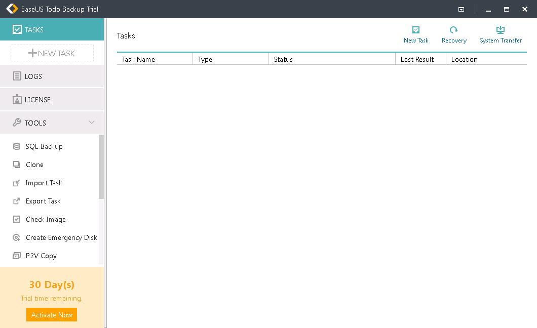
Task: Collapse the TOOLS list with chevron
Action: 91,122
